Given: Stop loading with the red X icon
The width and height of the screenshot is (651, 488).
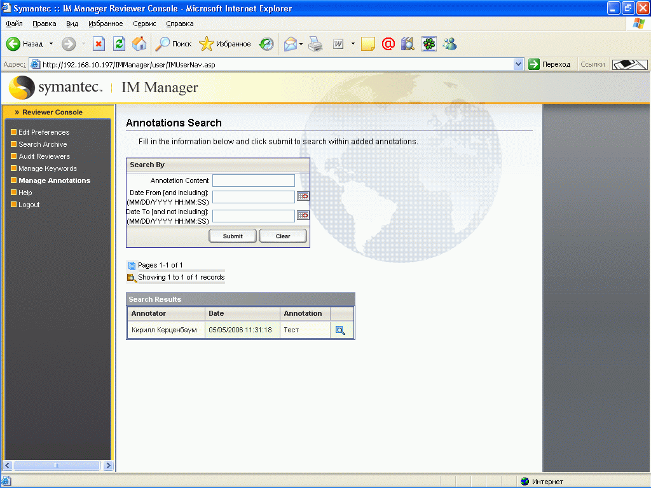Looking at the screenshot, I should click(x=99, y=44).
